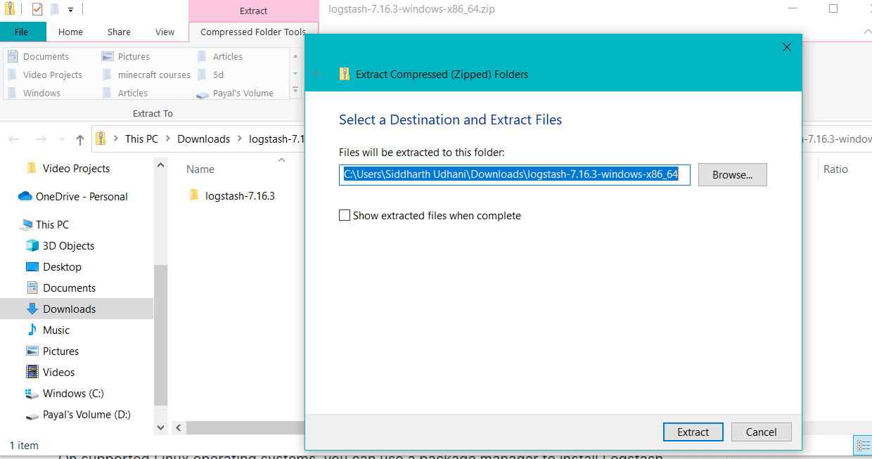Click the New folder icon in quick access toolbar
Viewport: 872px width, 459px height.
click(x=55, y=10)
